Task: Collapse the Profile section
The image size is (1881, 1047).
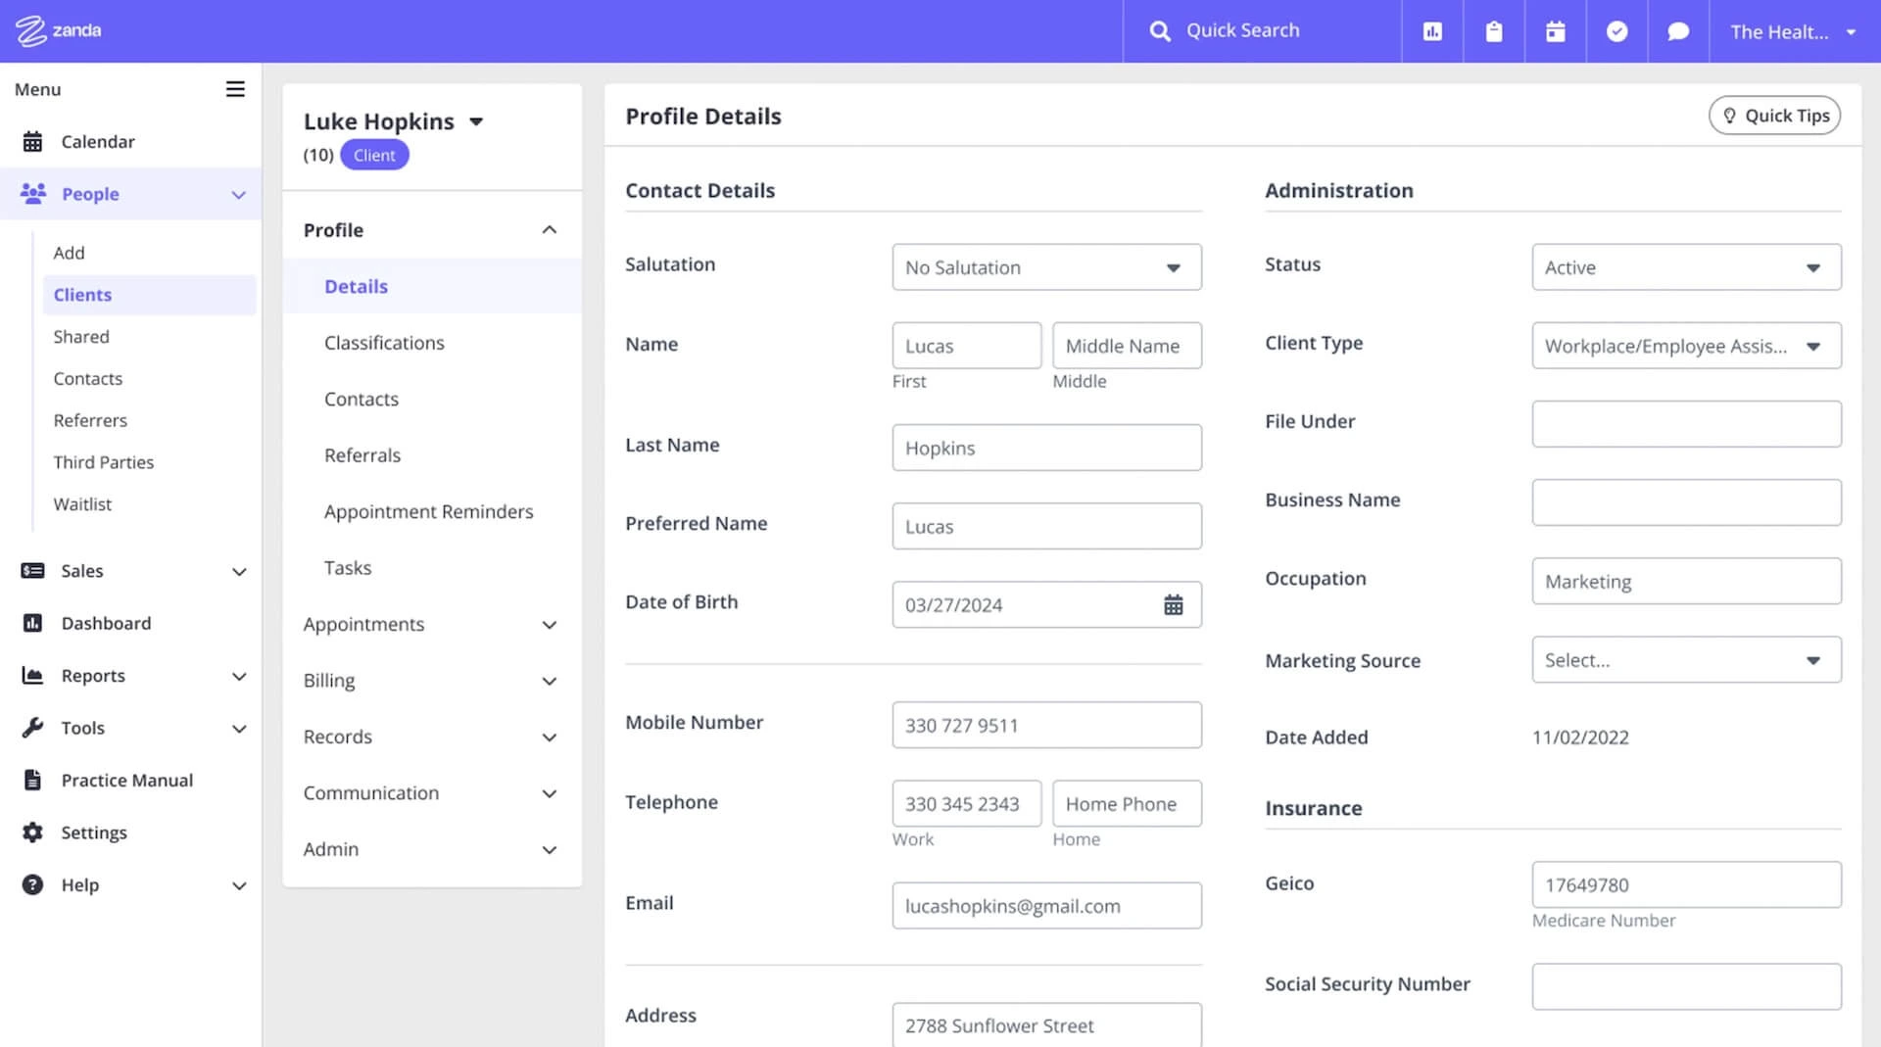Action: pos(549,230)
